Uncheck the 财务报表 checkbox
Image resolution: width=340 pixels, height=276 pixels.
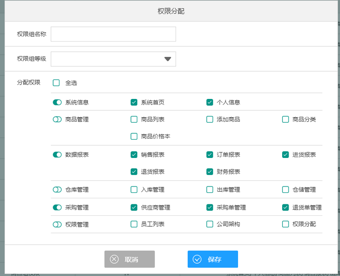tap(210, 172)
